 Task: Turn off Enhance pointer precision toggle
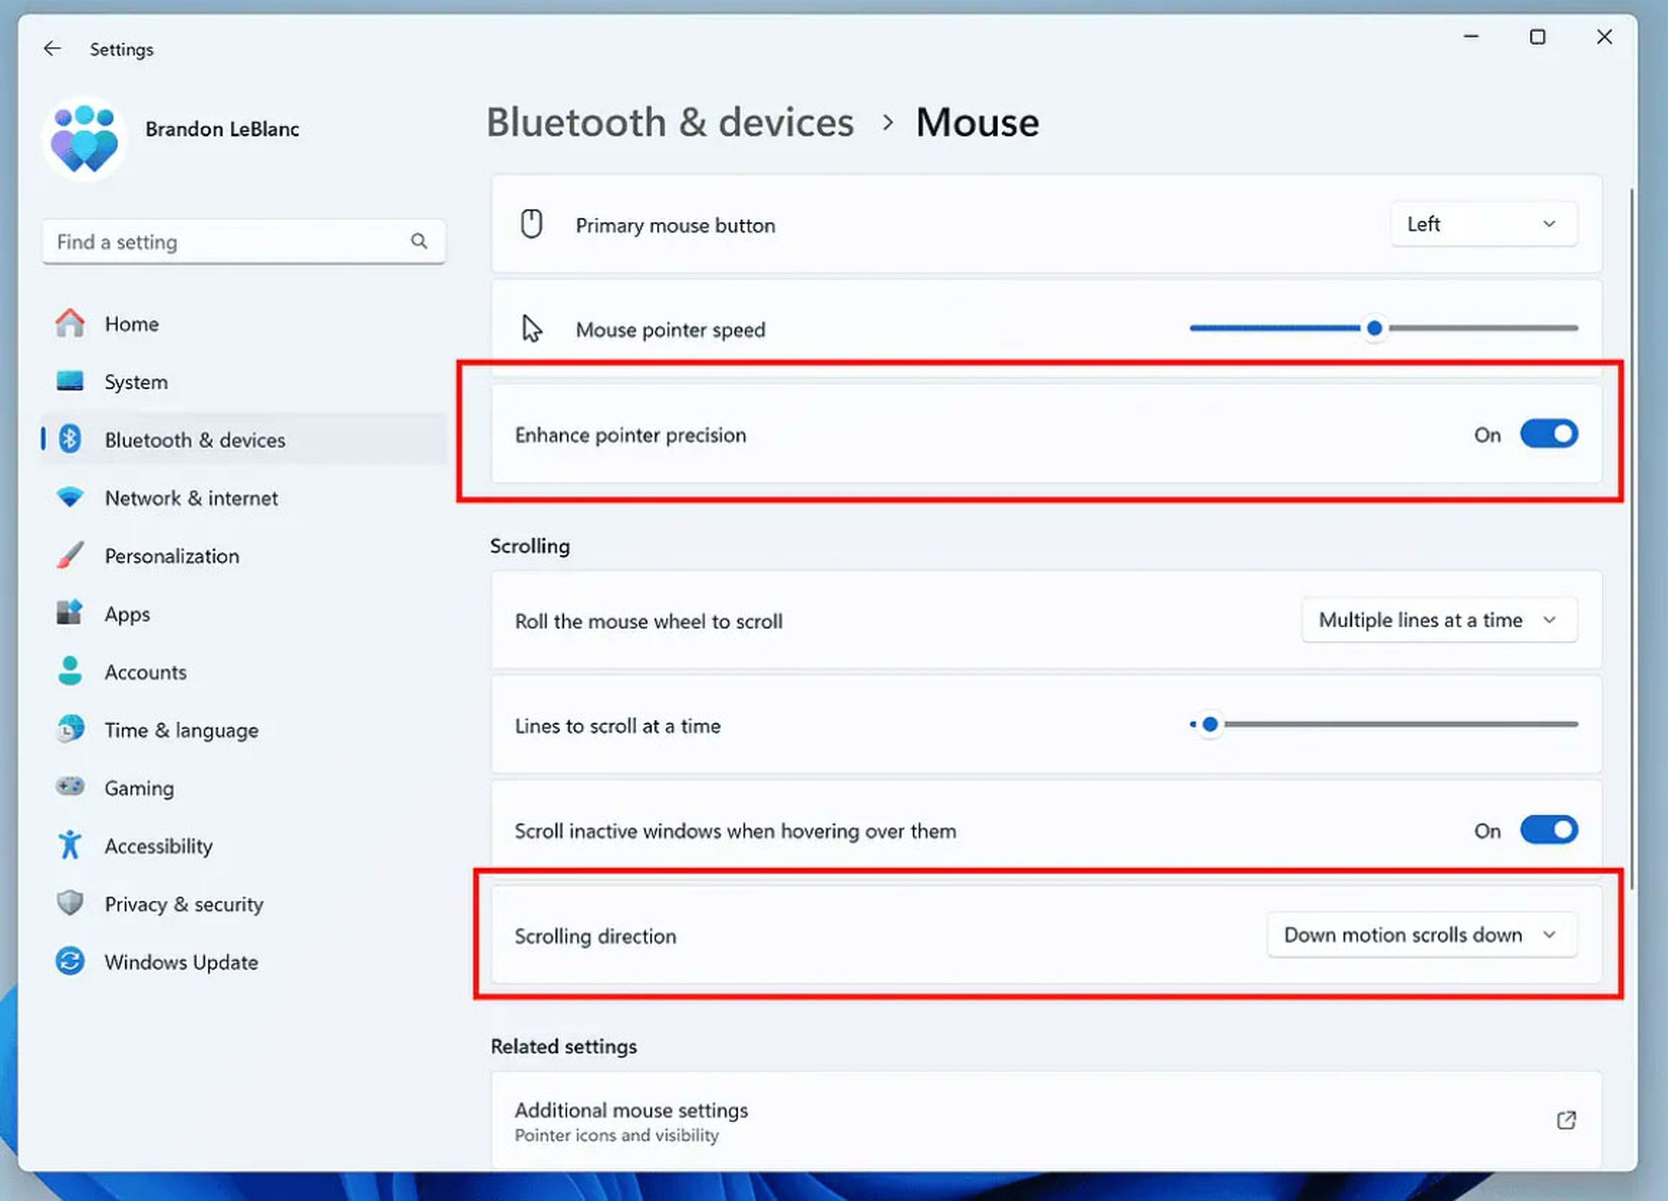pos(1548,434)
